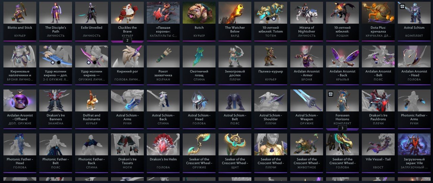Choose the Astral Schism Weapon sword

307,109
